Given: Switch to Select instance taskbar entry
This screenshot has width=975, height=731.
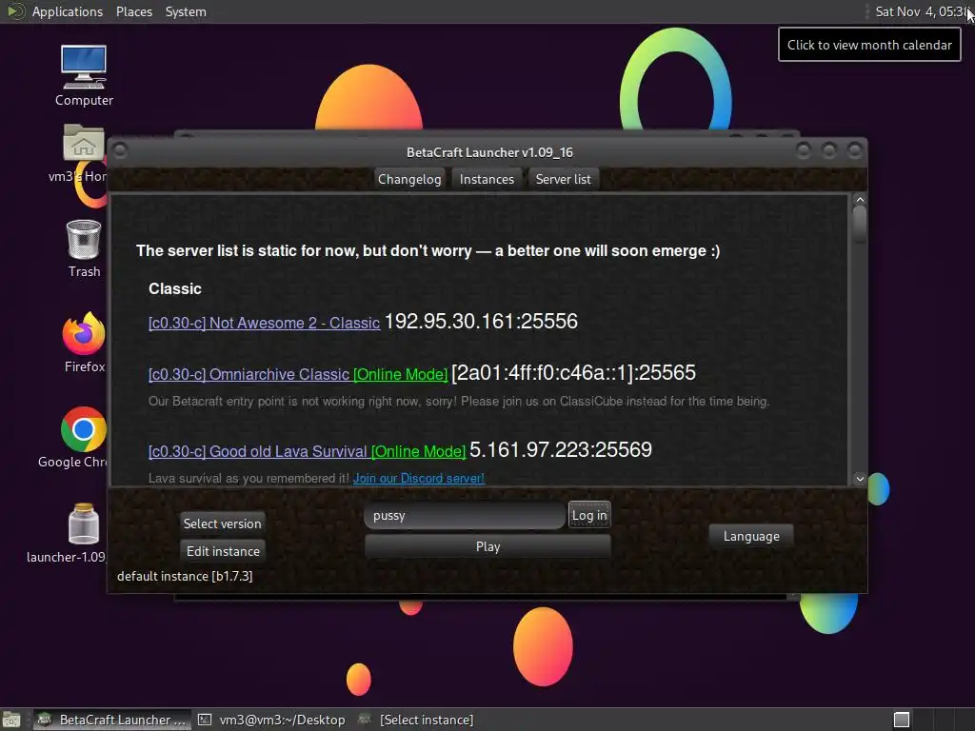Looking at the screenshot, I should tap(417, 720).
